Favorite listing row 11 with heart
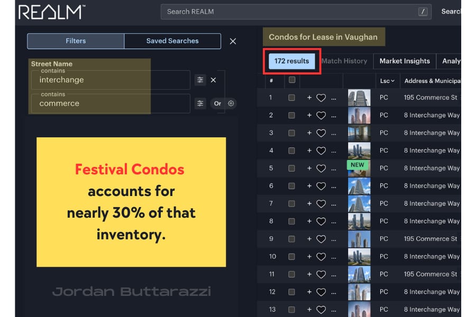The image size is (476, 317). click(321, 274)
